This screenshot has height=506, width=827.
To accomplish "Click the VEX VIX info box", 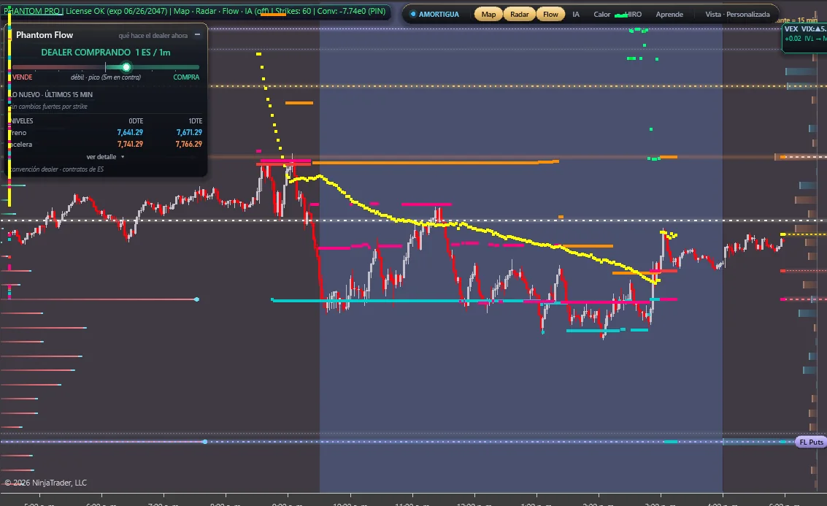I will (804, 37).
